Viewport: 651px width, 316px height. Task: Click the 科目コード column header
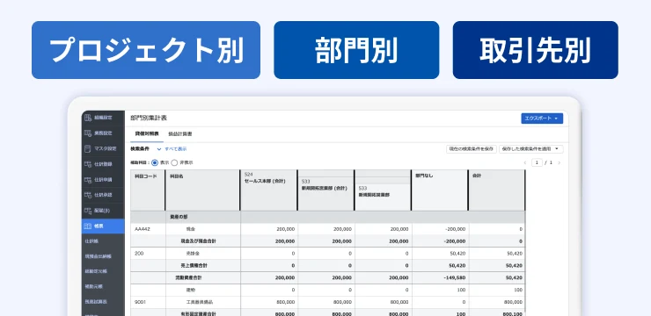(148, 190)
